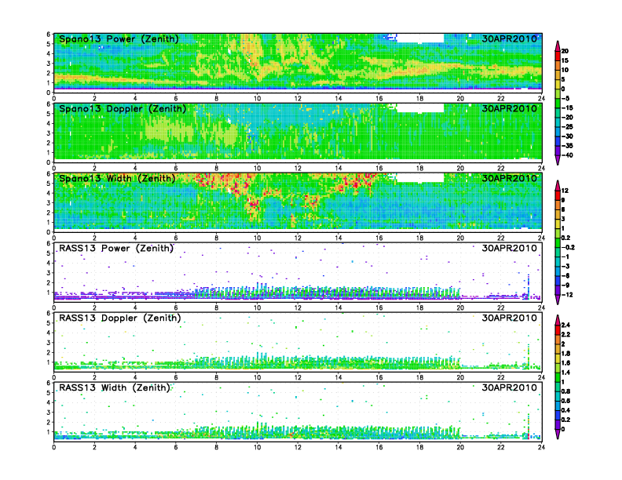Select 30APR2010 date in Spano13 Doppler panel

510,108
